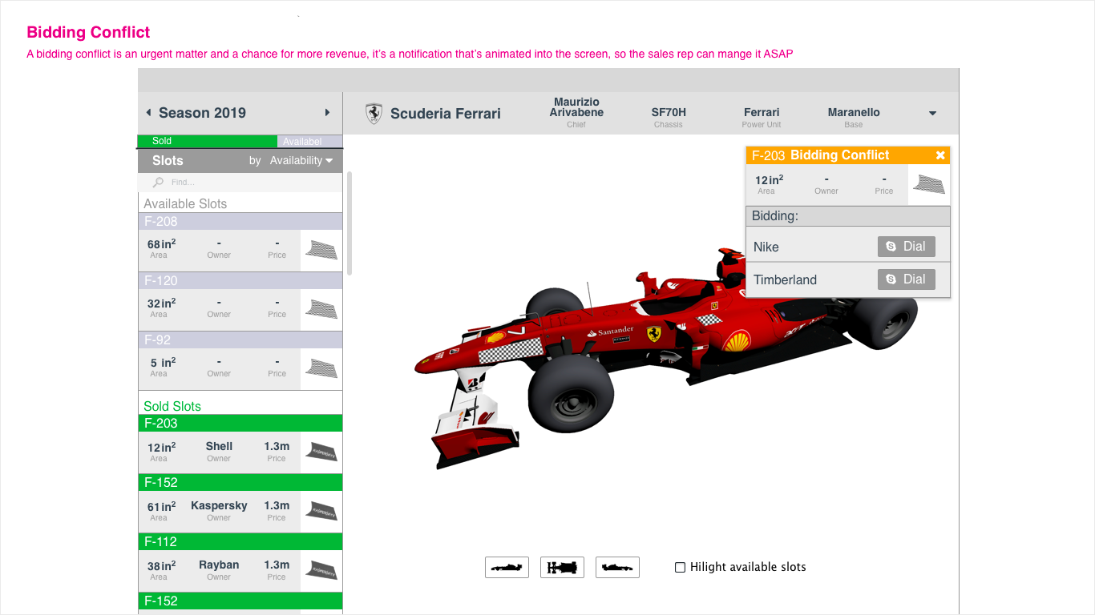
Task: Click the Sold Slots section heading
Action: click(172, 407)
